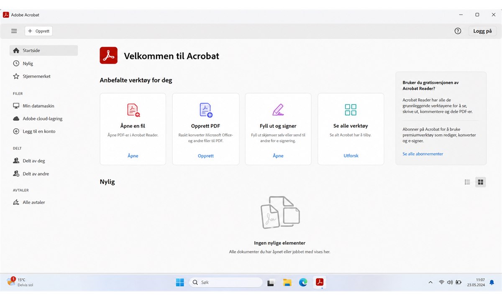Viewport: 502px width, 301px height.
Task: Switch to grid view in Nylig
Action: click(x=481, y=182)
